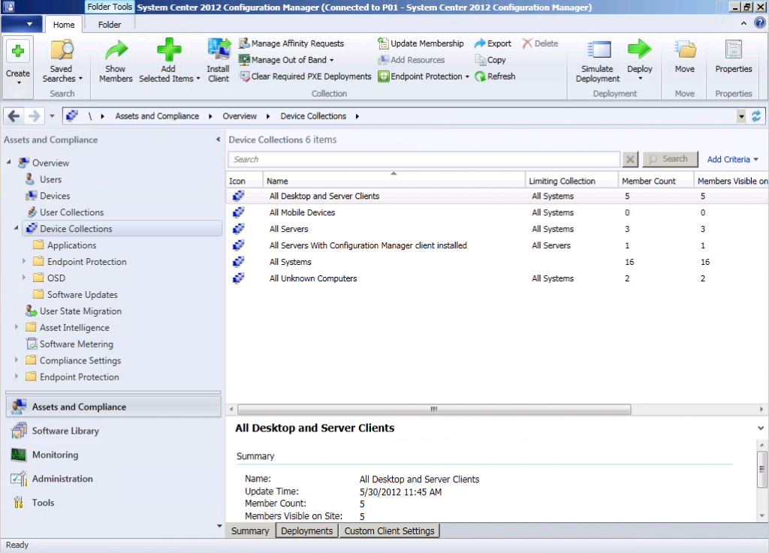Click into the collection Search field
Screen dimensions: 769x553
(x=424, y=159)
